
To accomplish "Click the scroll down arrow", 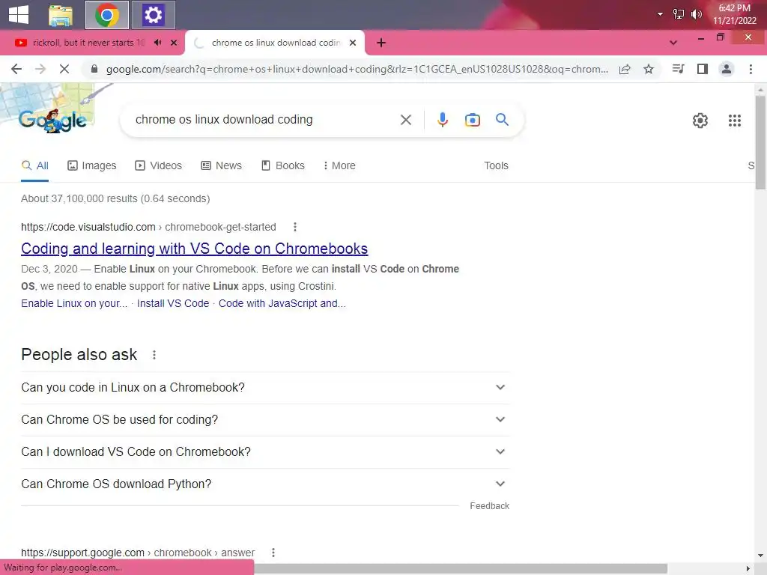I will [x=760, y=556].
